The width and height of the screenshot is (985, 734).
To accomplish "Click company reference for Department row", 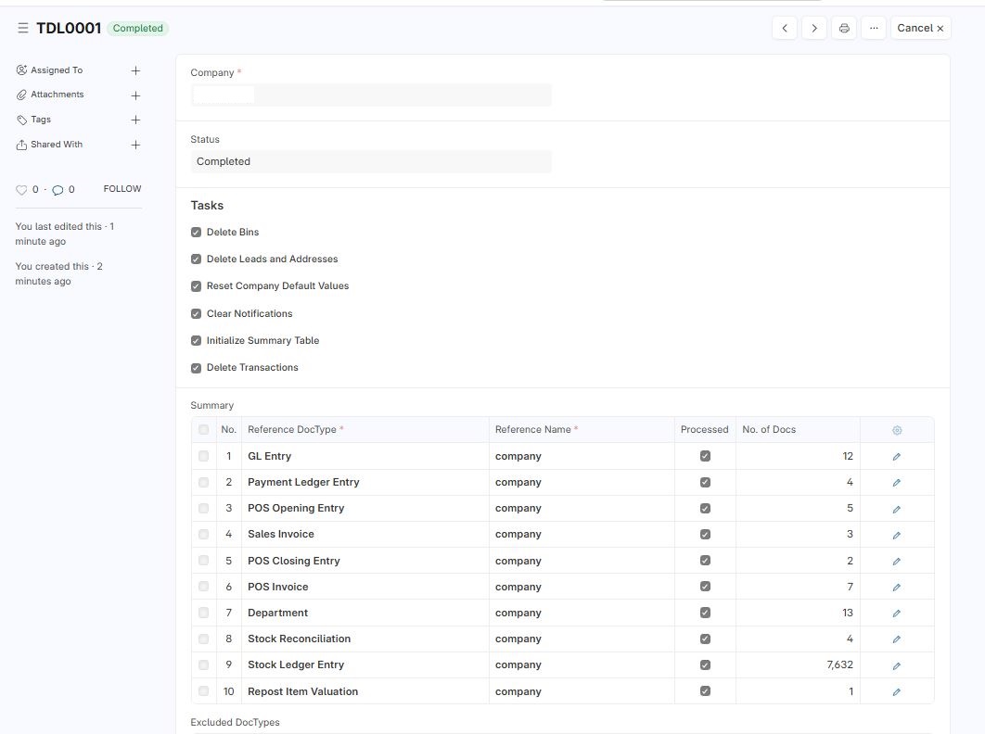I will (581, 613).
